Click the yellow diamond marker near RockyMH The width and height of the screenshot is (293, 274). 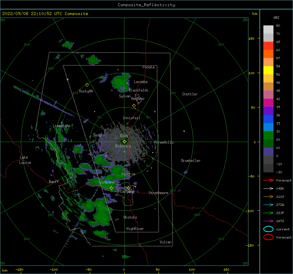point(87,85)
